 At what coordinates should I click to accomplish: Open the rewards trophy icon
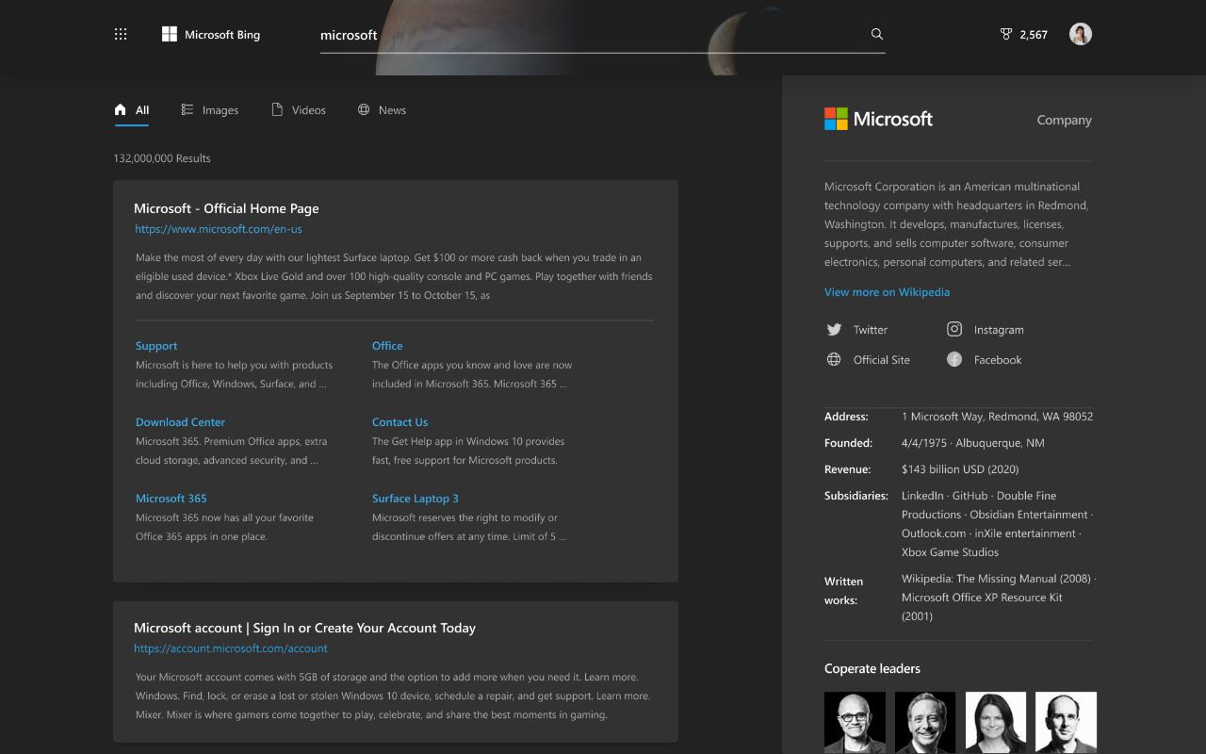(x=1006, y=34)
